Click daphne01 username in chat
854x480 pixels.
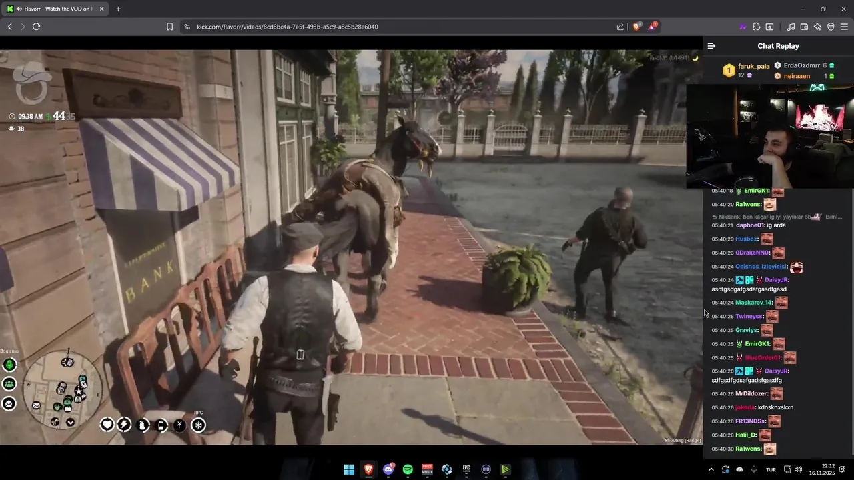[751, 225]
